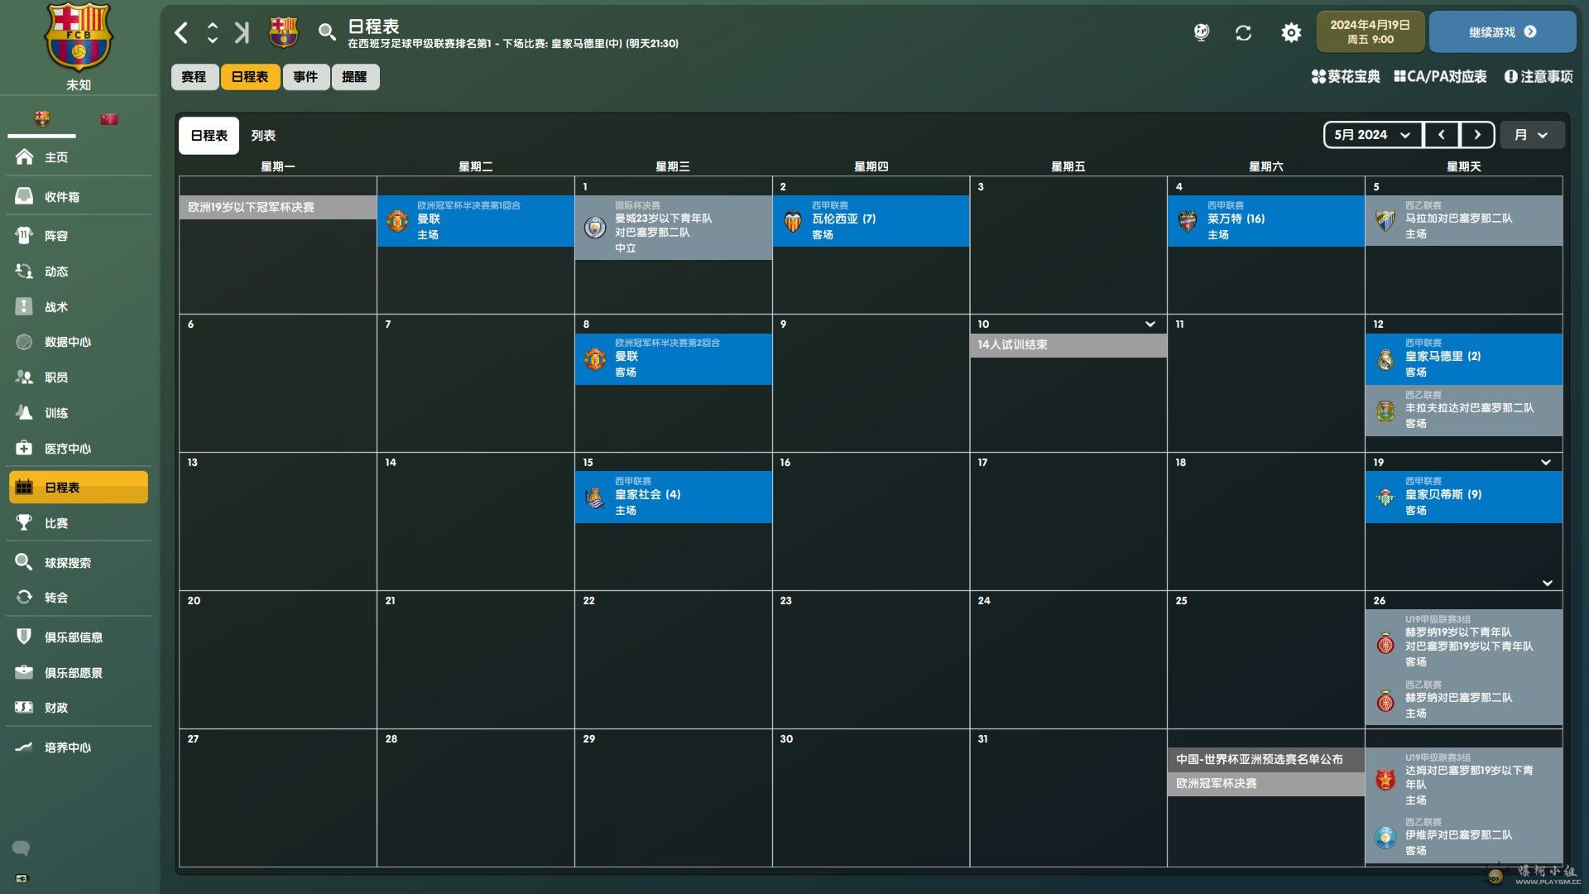
Task: Open the 战术 tactics sidebar item
Action: coord(56,306)
